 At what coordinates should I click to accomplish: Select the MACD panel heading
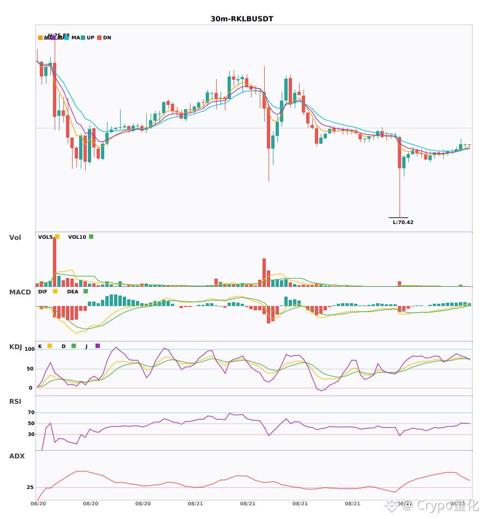20,292
